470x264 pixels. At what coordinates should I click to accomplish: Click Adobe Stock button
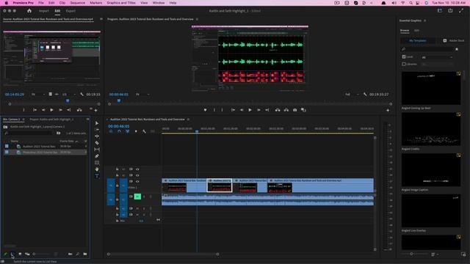[x=453, y=40]
